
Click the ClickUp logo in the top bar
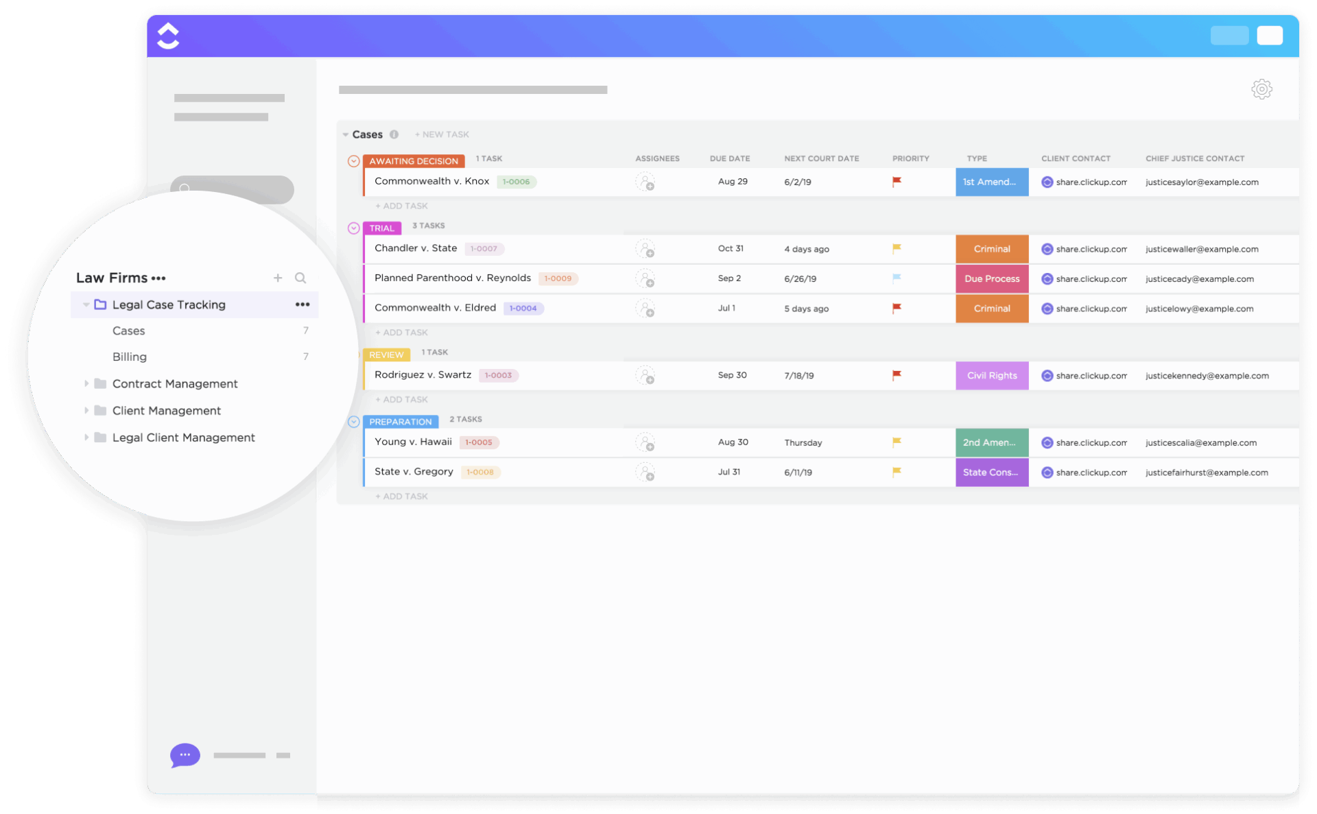[167, 36]
